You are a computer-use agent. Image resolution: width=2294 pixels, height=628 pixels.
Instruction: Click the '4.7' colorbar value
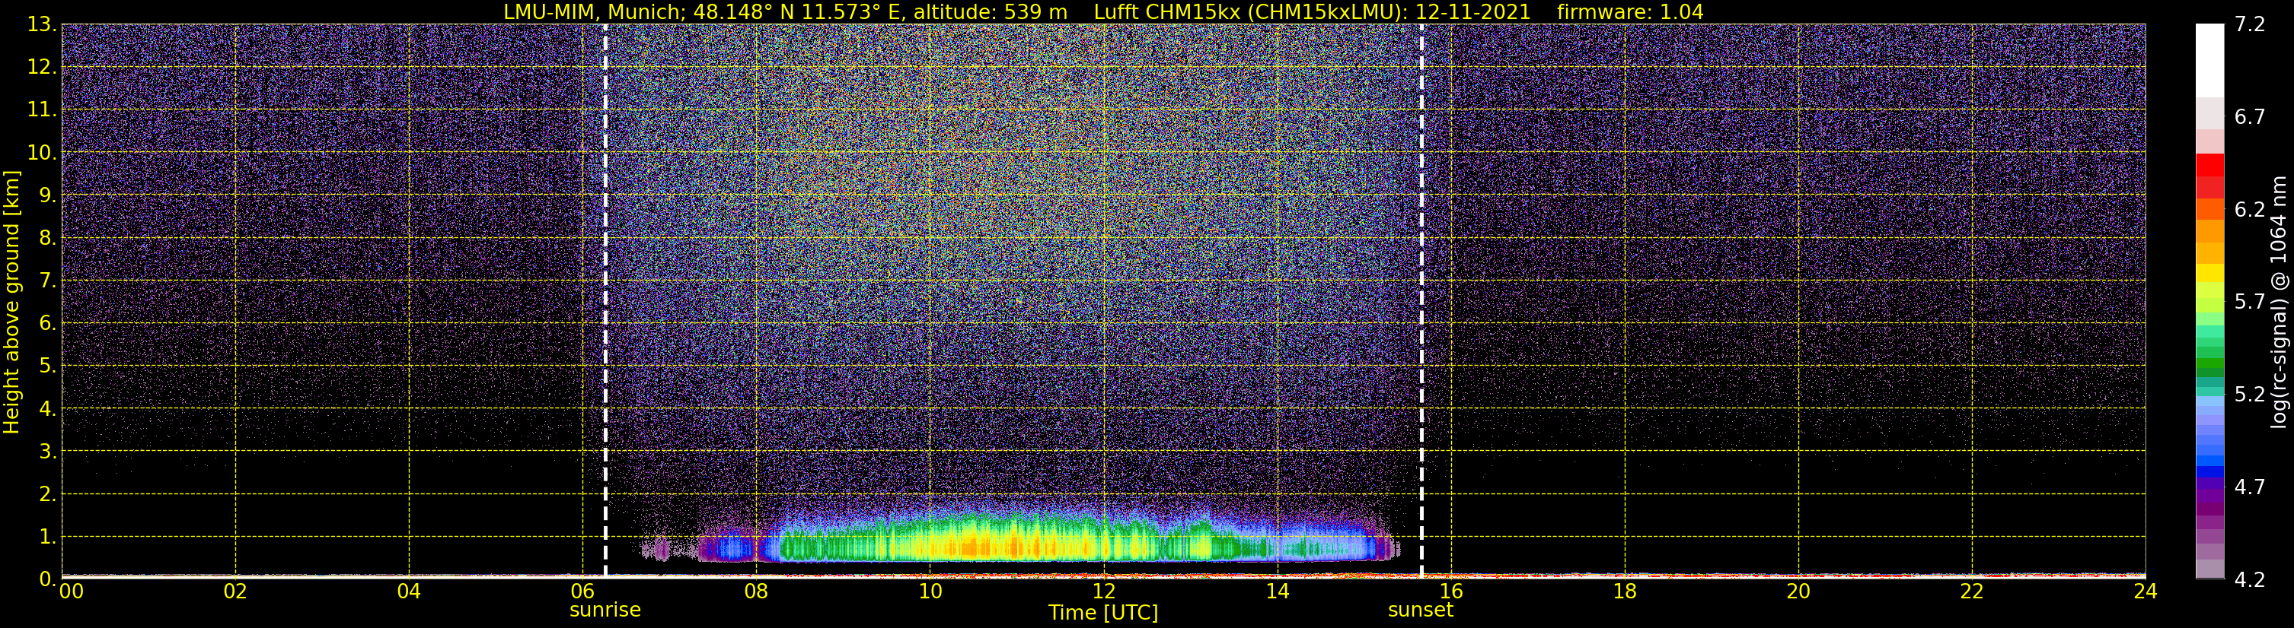click(x=2250, y=487)
